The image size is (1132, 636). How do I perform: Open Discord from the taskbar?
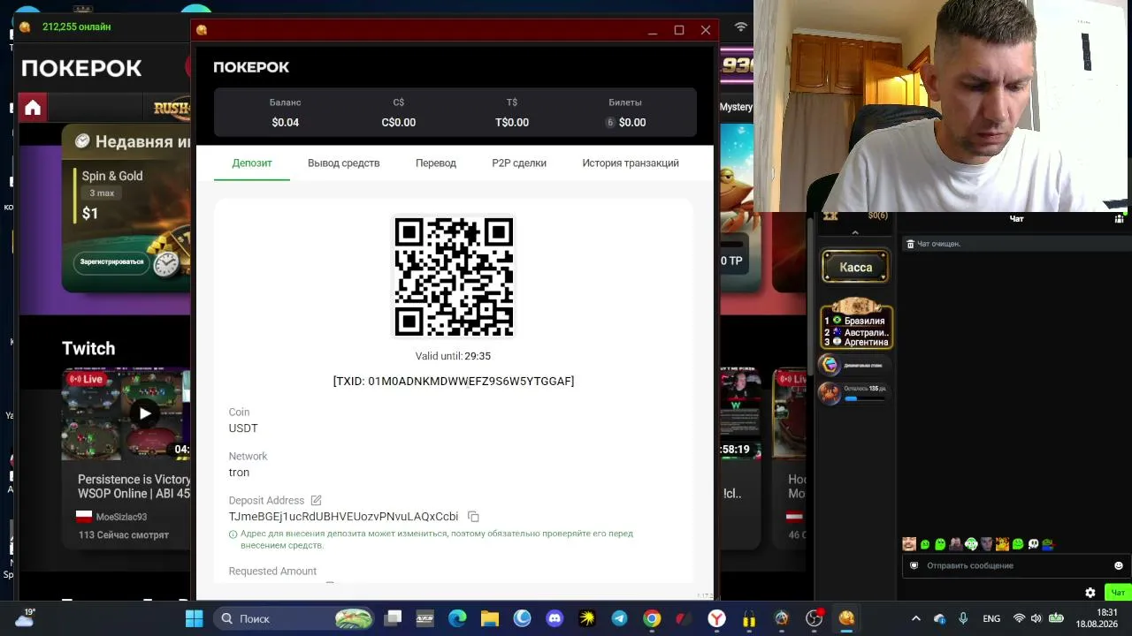[555, 618]
